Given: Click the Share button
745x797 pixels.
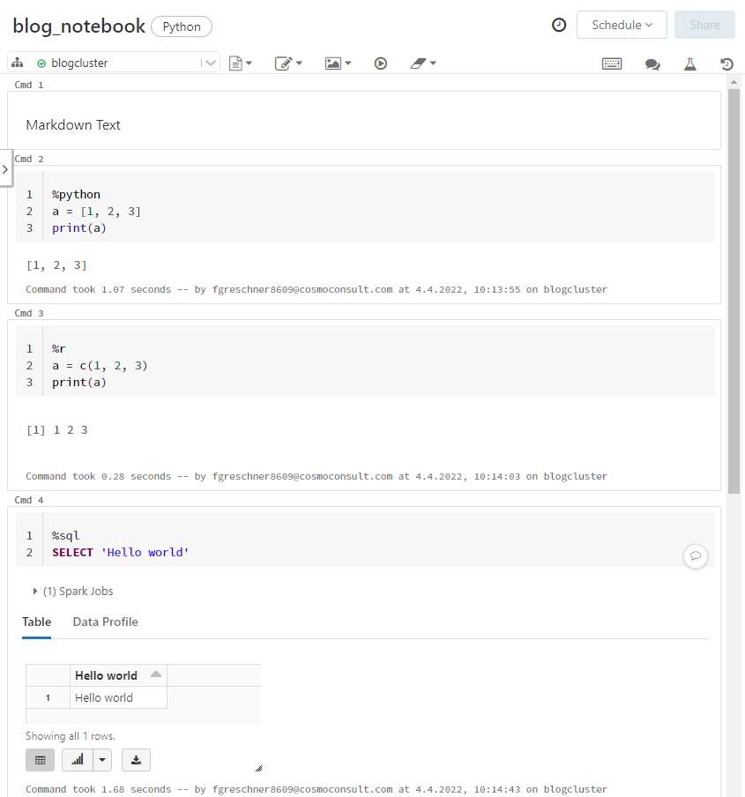Looking at the screenshot, I should point(704,25).
